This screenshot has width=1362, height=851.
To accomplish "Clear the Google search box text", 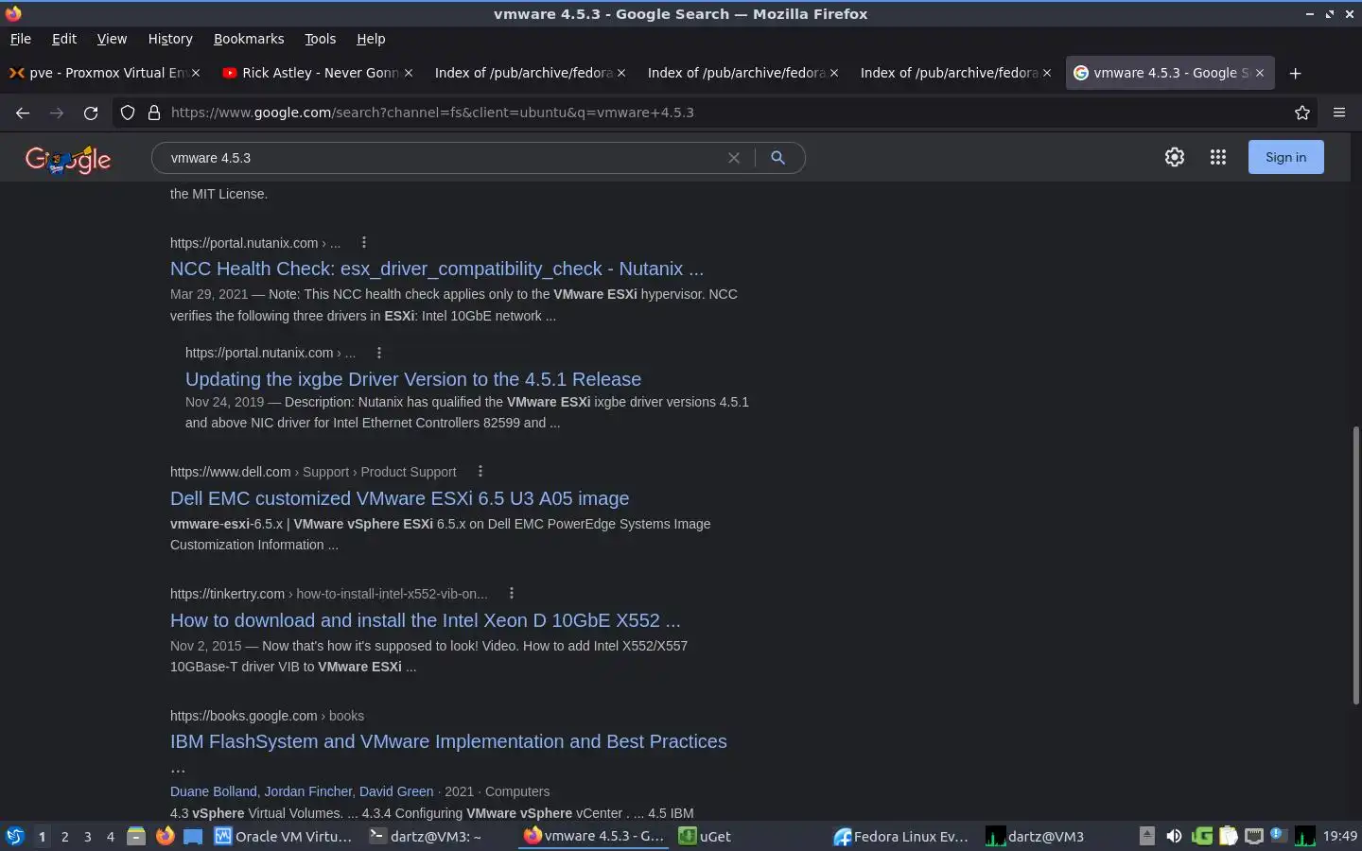I will pyautogui.click(x=733, y=158).
